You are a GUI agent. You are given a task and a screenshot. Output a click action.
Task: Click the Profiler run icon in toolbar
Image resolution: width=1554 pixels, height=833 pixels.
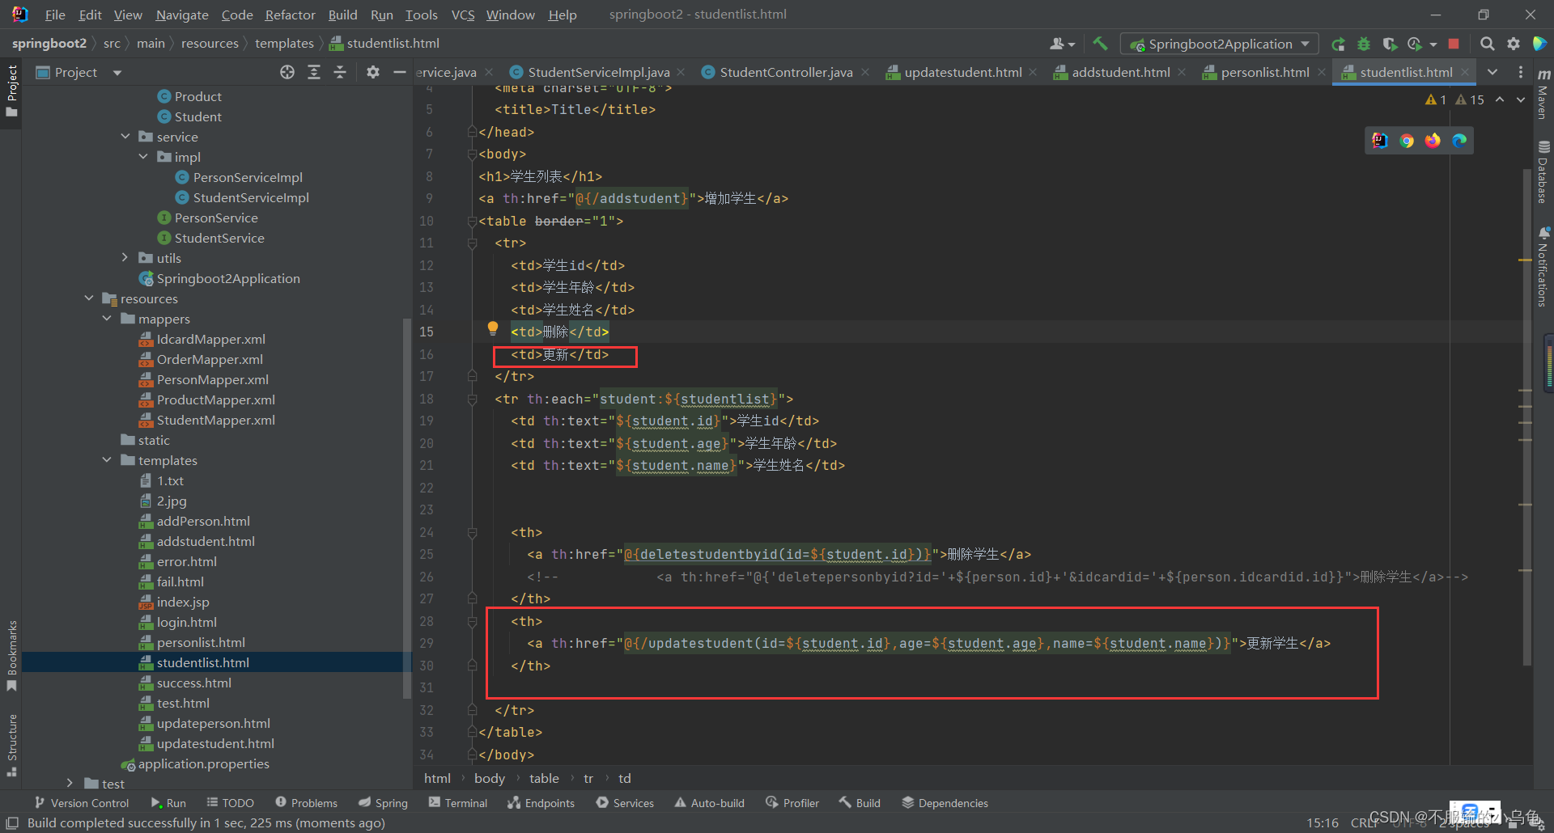1415,44
